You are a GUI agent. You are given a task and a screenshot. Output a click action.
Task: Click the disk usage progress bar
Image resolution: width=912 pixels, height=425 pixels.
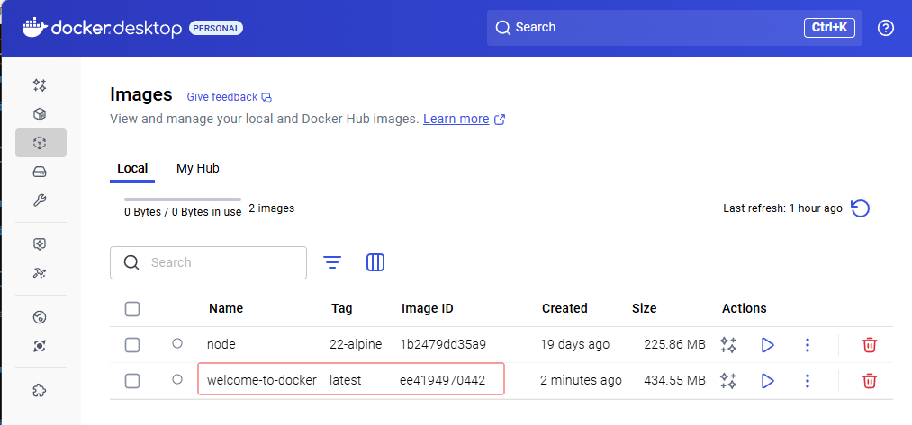183,199
